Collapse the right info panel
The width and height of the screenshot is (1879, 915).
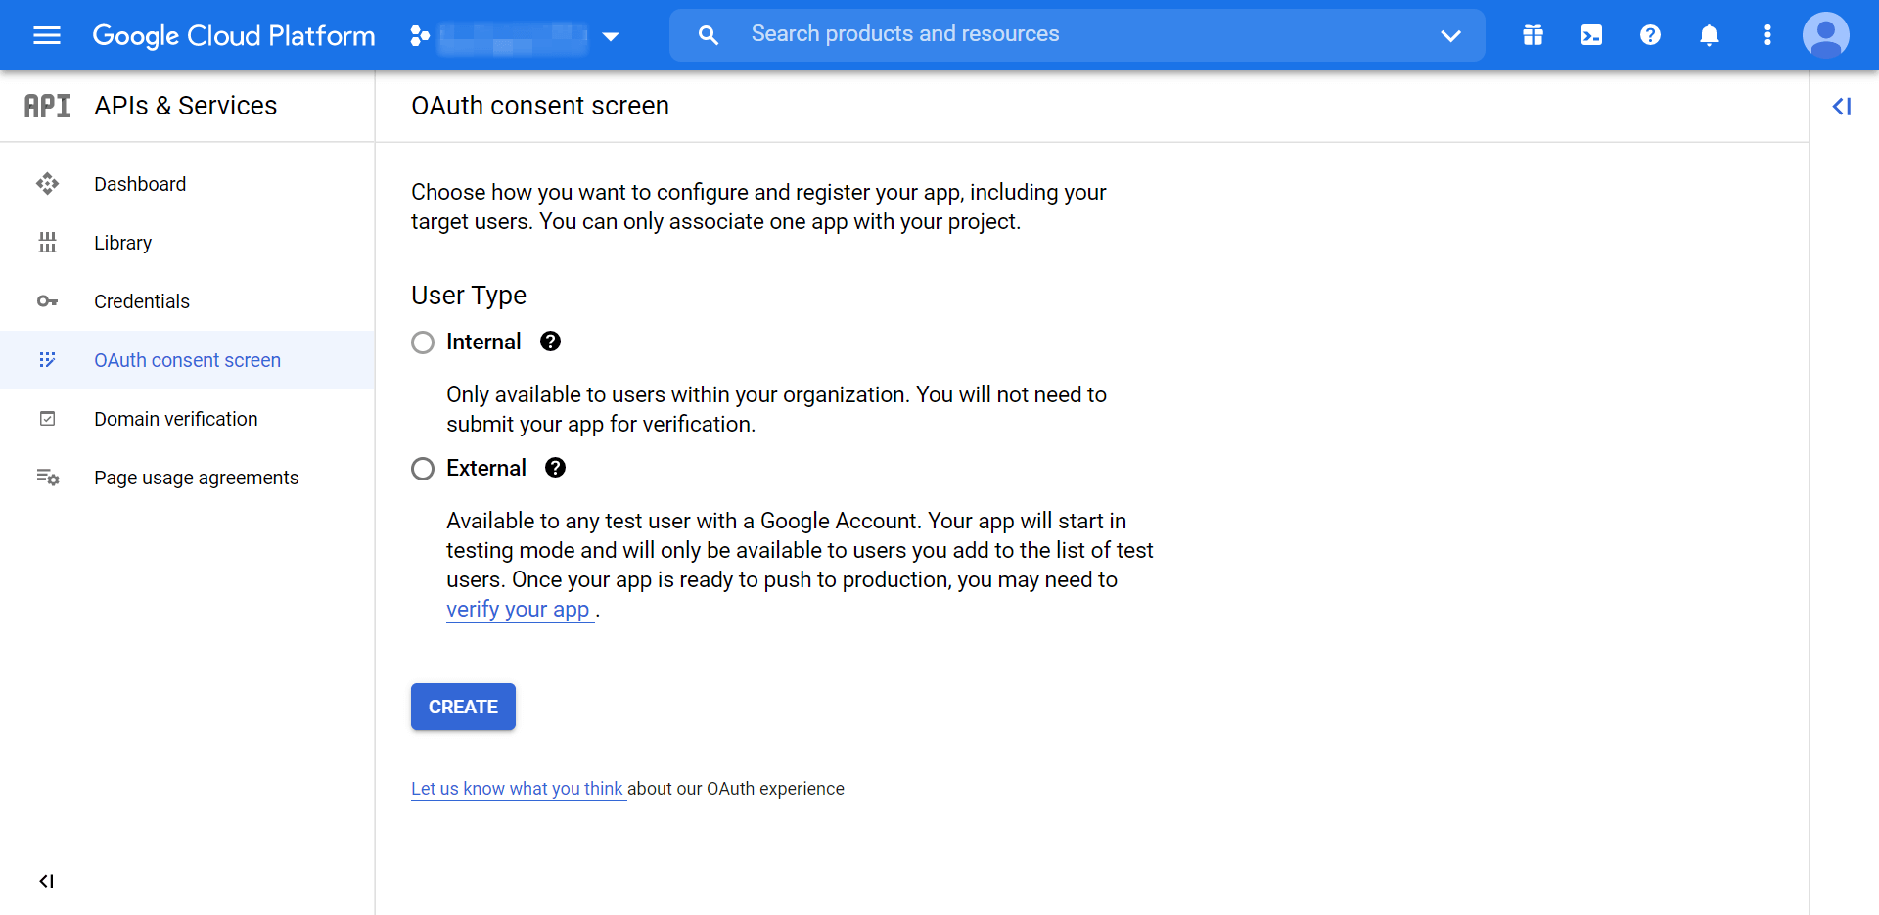tap(1843, 107)
